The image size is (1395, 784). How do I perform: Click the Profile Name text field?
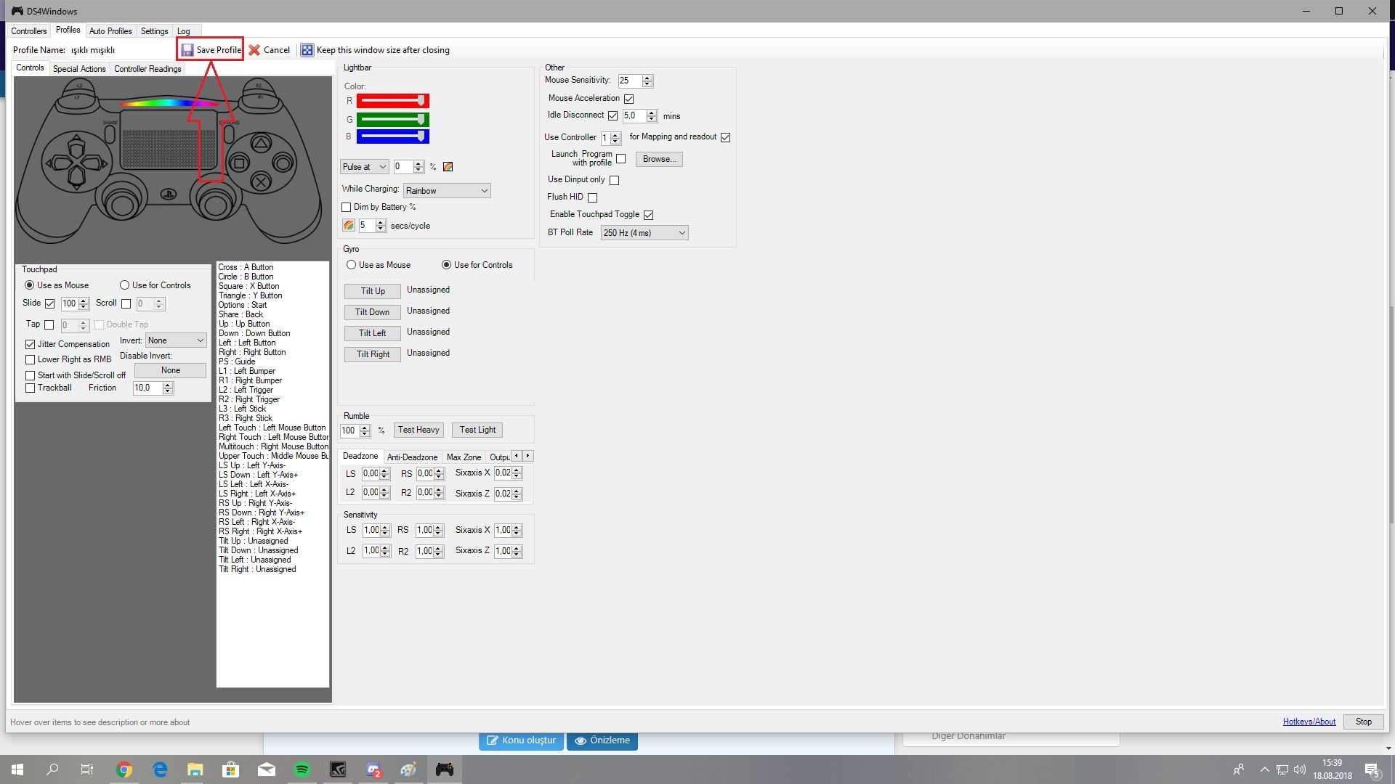[x=120, y=50]
